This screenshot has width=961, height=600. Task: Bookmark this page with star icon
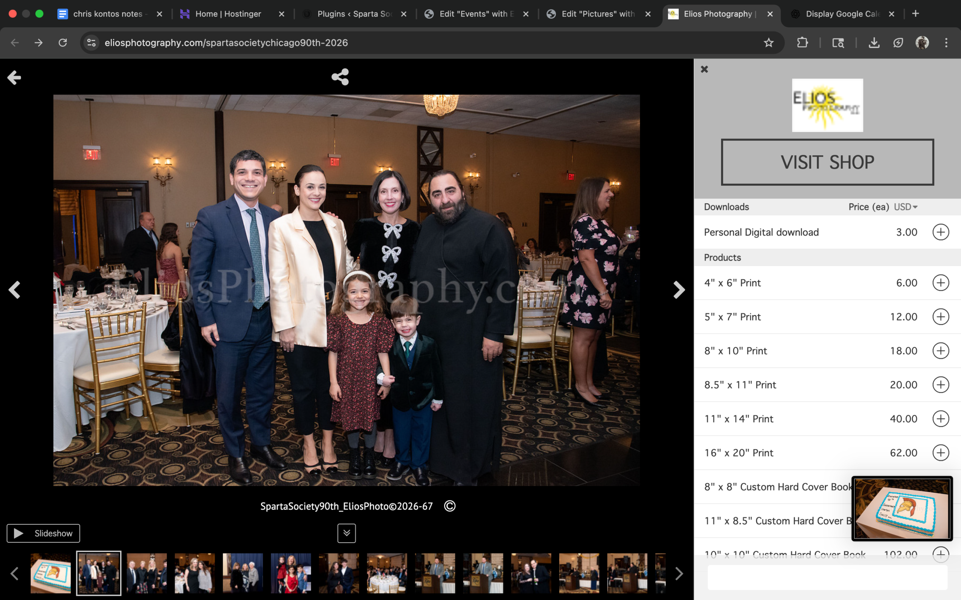pos(768,42)
